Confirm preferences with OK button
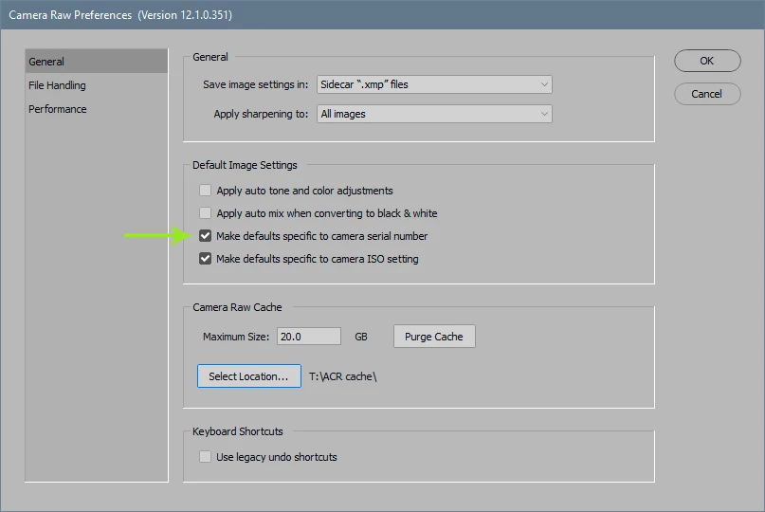The image size is (765, 512). point(707,61)
